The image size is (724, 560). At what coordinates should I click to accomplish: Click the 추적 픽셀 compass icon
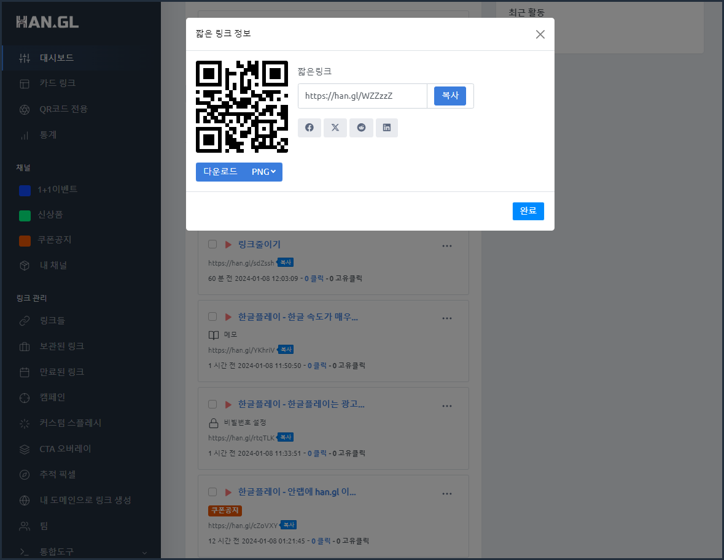click(x=25, y=475)
